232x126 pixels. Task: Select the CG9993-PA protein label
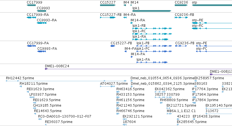47,49
